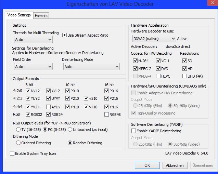Open the Field Order dropdown
Viewport: 218px width, 174px height.
point(33,67)
